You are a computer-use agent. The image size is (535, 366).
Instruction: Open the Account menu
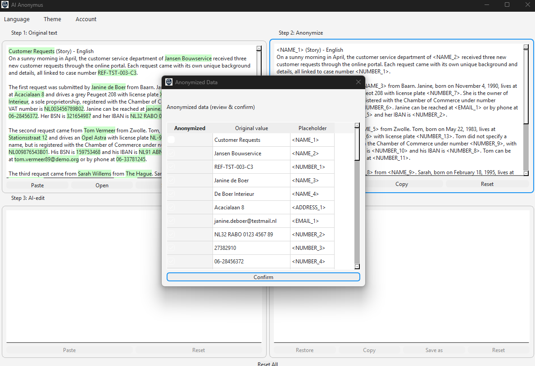[x=86, y=19]
